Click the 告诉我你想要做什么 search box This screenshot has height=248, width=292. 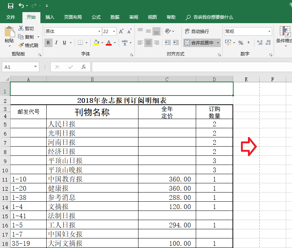[x=209, y=17]
